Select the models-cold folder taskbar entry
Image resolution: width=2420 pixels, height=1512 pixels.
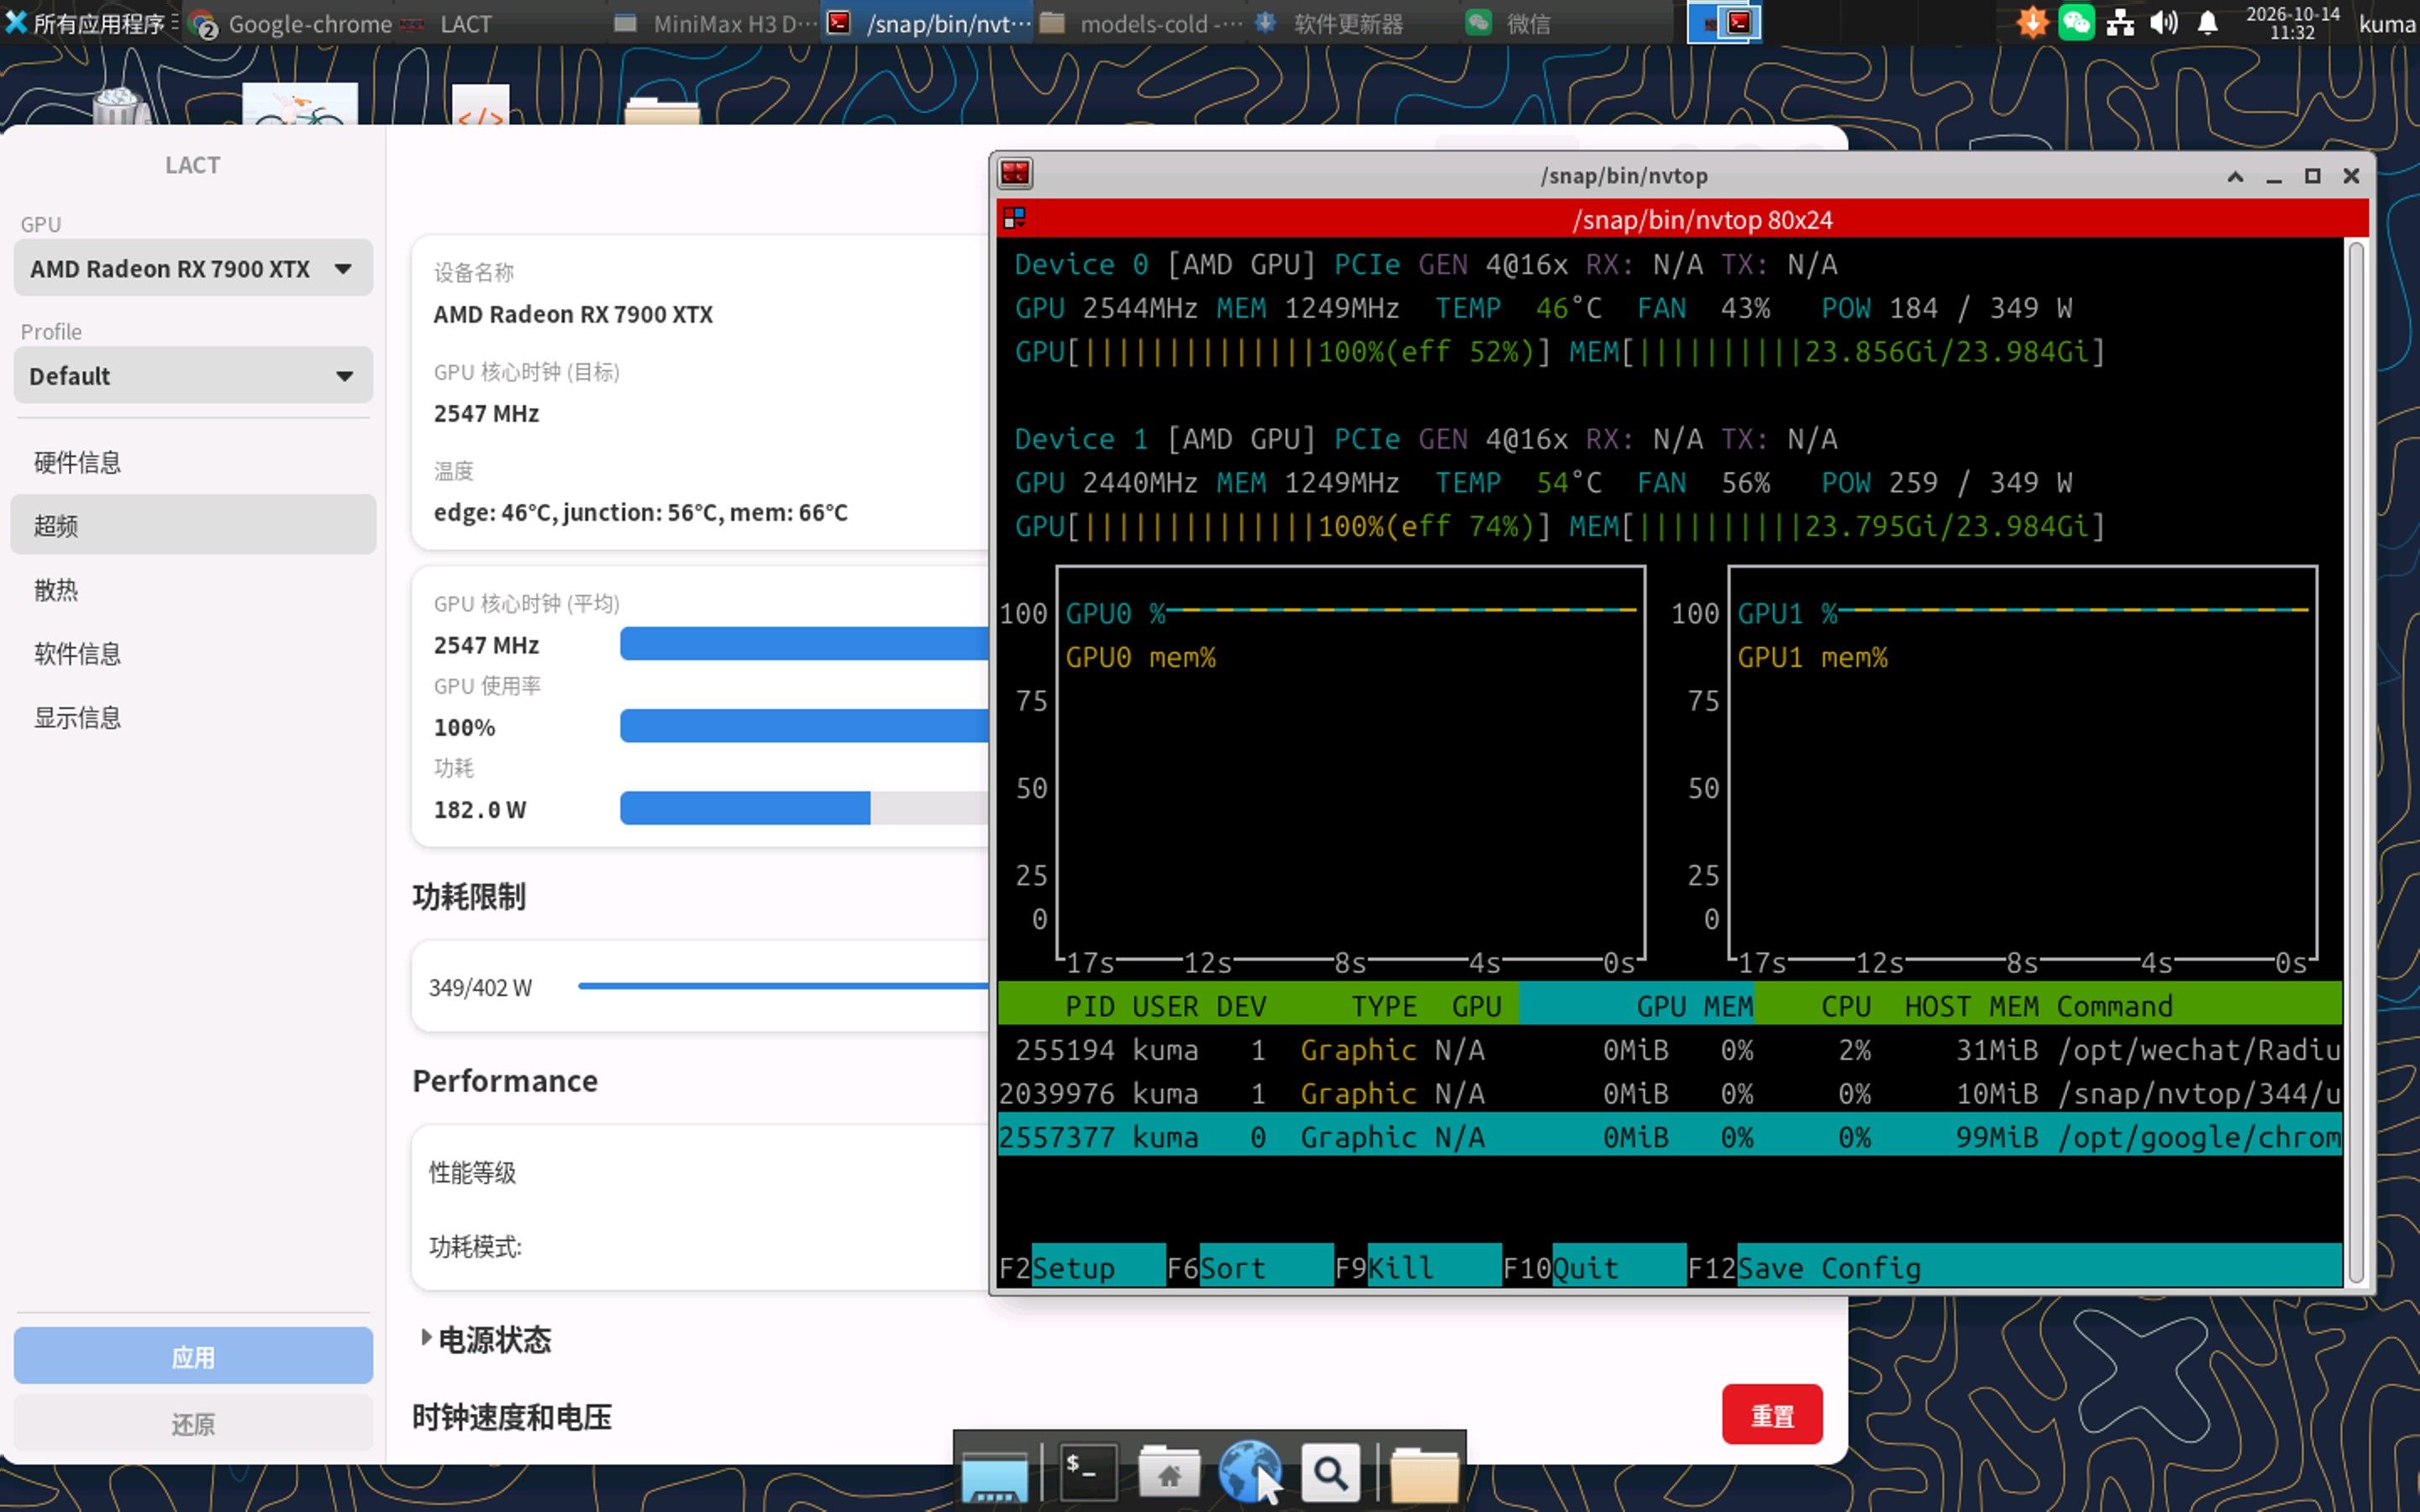click(x=1141, y=23)
